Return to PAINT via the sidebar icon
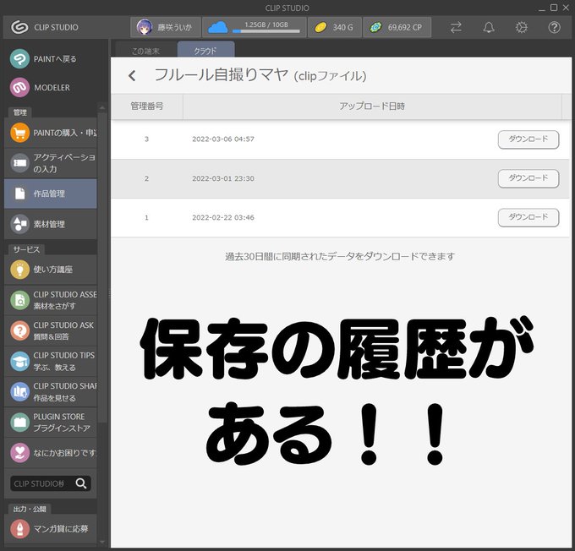This screenshot has height=551, width=575. (x=19, y=58)
